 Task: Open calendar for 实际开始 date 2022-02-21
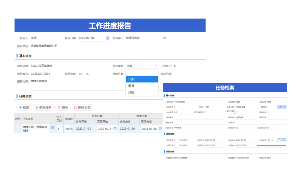point(115,128)
